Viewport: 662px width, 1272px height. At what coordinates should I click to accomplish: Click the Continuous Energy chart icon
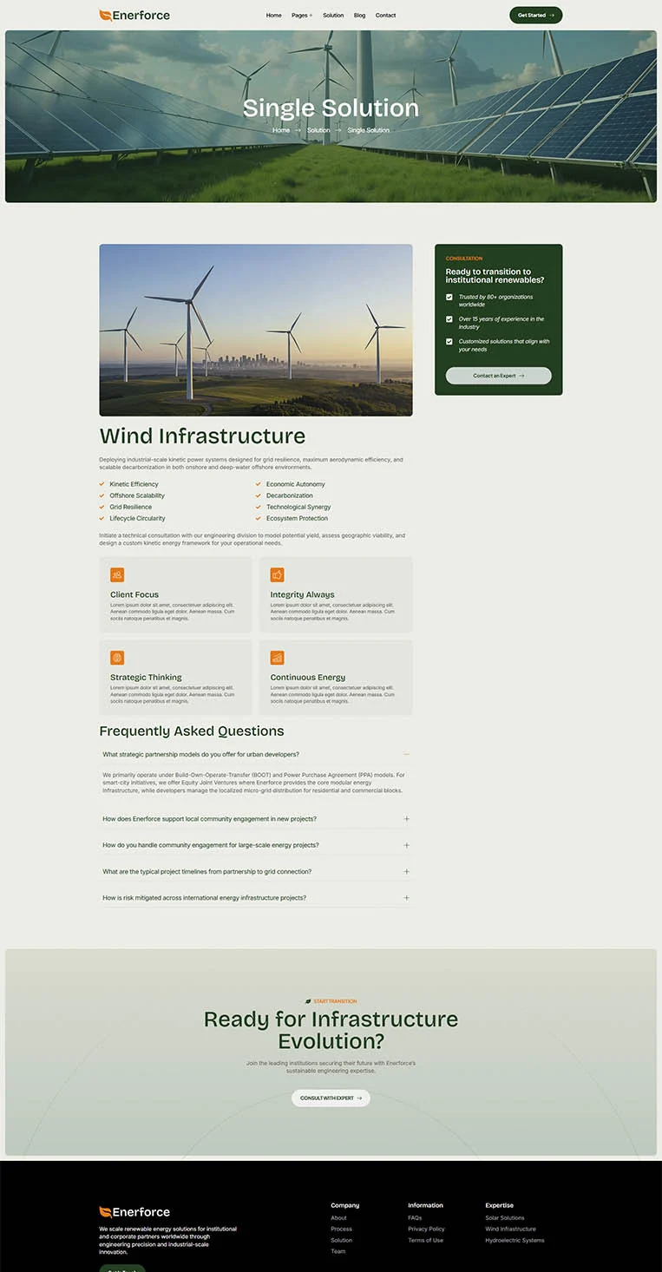(278, 658)
